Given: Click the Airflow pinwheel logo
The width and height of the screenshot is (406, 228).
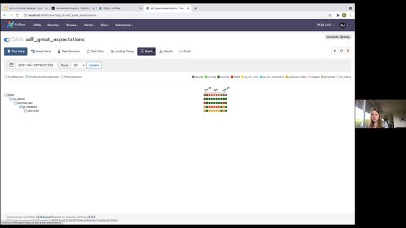Looking at the screenshot, I should (10, 25).
